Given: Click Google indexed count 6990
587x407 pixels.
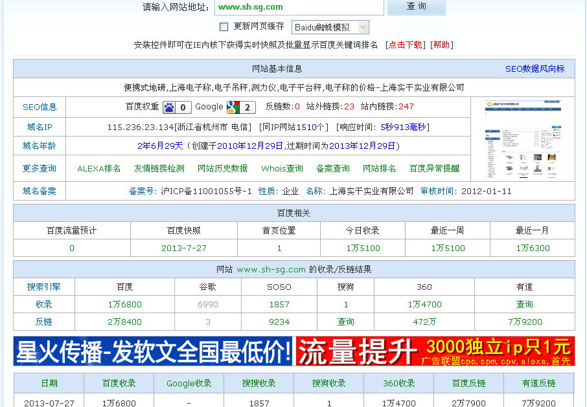Looking at the screenshot, I should pos(208,305).
